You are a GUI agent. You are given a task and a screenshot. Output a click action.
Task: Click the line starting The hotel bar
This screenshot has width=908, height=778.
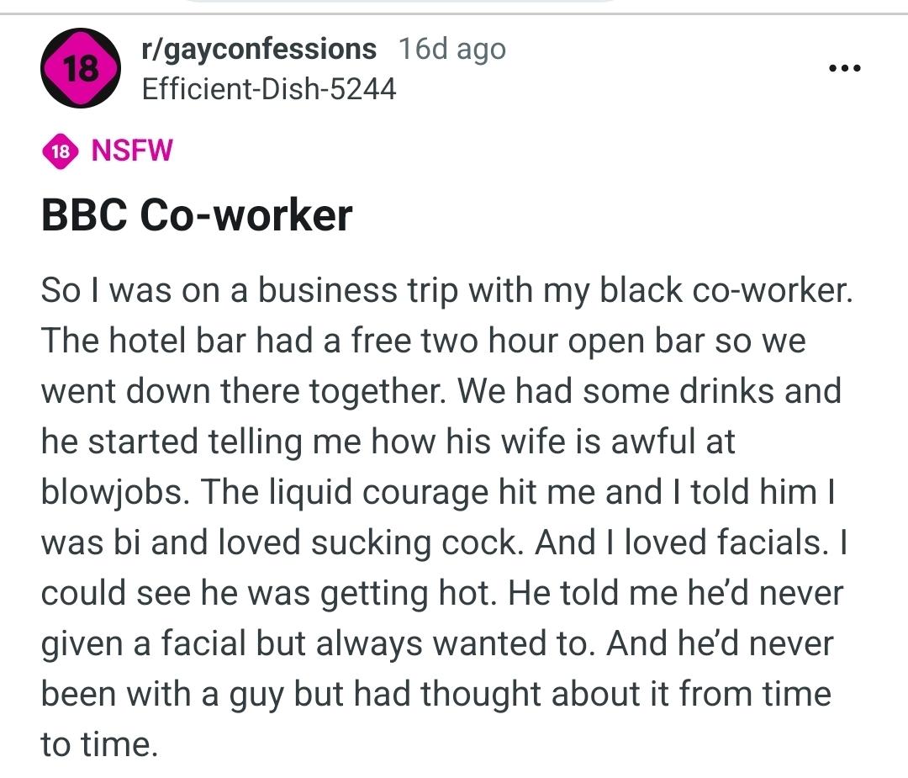[423, 341]
